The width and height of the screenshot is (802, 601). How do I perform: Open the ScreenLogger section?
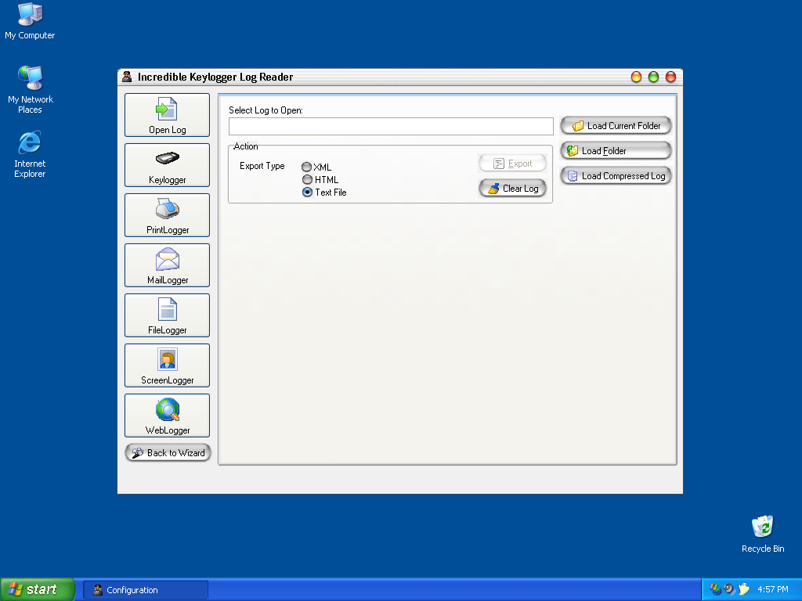tap(167, 365)
